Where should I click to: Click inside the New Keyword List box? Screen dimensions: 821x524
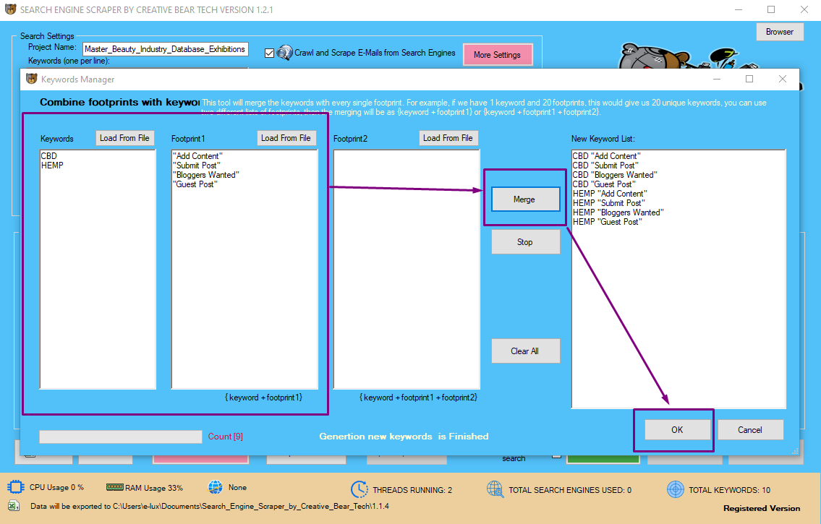tap(679, 279)
